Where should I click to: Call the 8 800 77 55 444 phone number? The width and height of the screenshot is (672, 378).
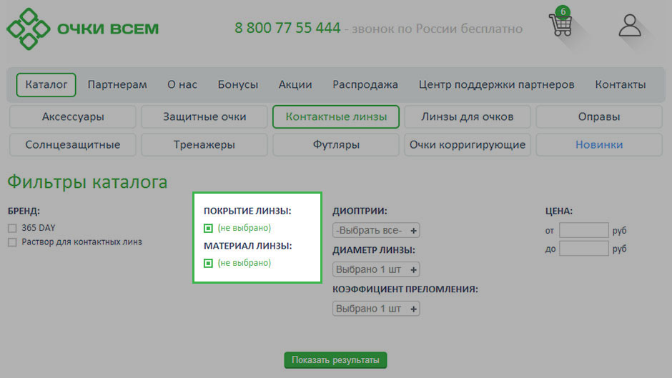pos(287,29)
